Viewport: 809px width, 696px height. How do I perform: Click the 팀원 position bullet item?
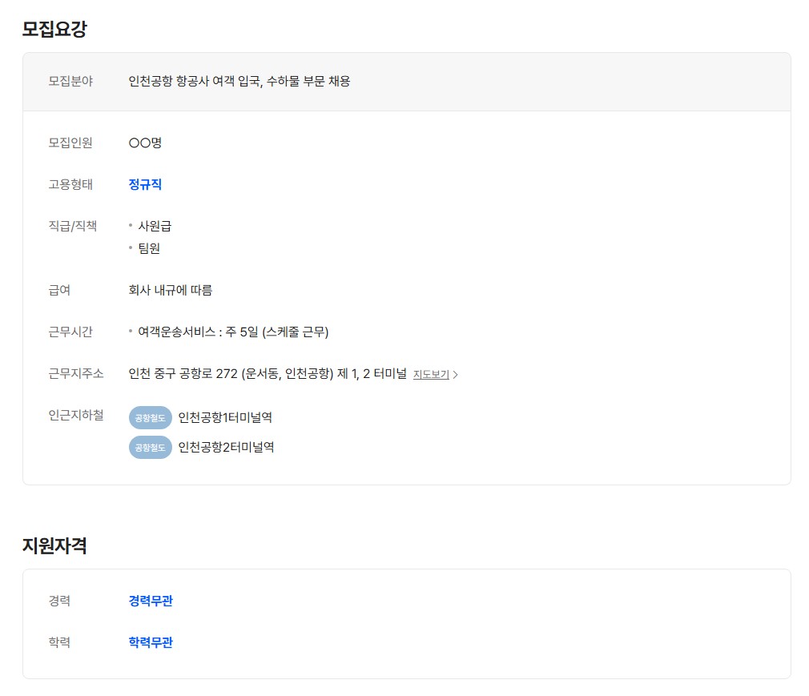coord(149,248)
